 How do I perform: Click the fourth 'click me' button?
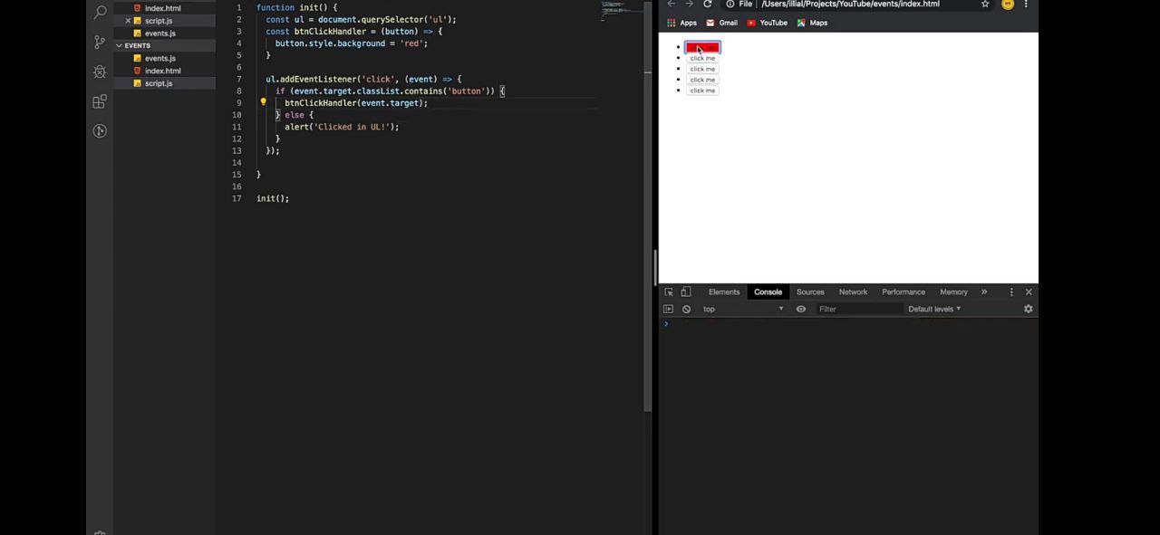coord(702,80)
